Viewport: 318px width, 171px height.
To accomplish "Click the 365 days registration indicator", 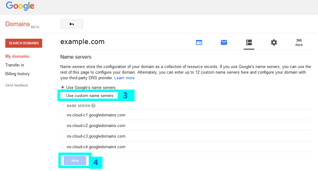I will pos(299,42).
